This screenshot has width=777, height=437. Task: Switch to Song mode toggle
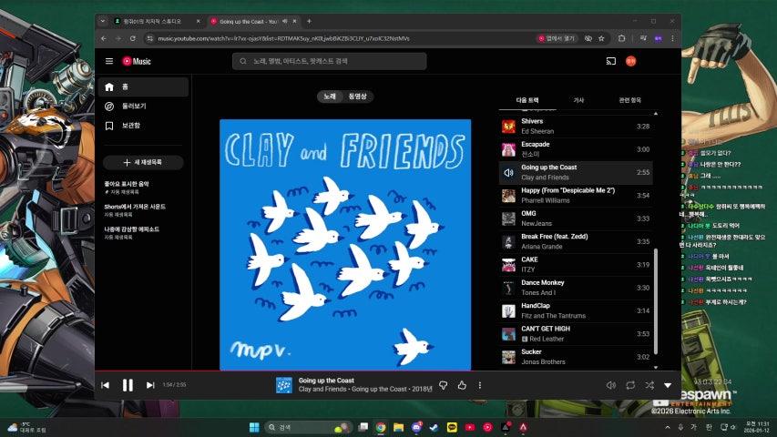tap(330, 97)
